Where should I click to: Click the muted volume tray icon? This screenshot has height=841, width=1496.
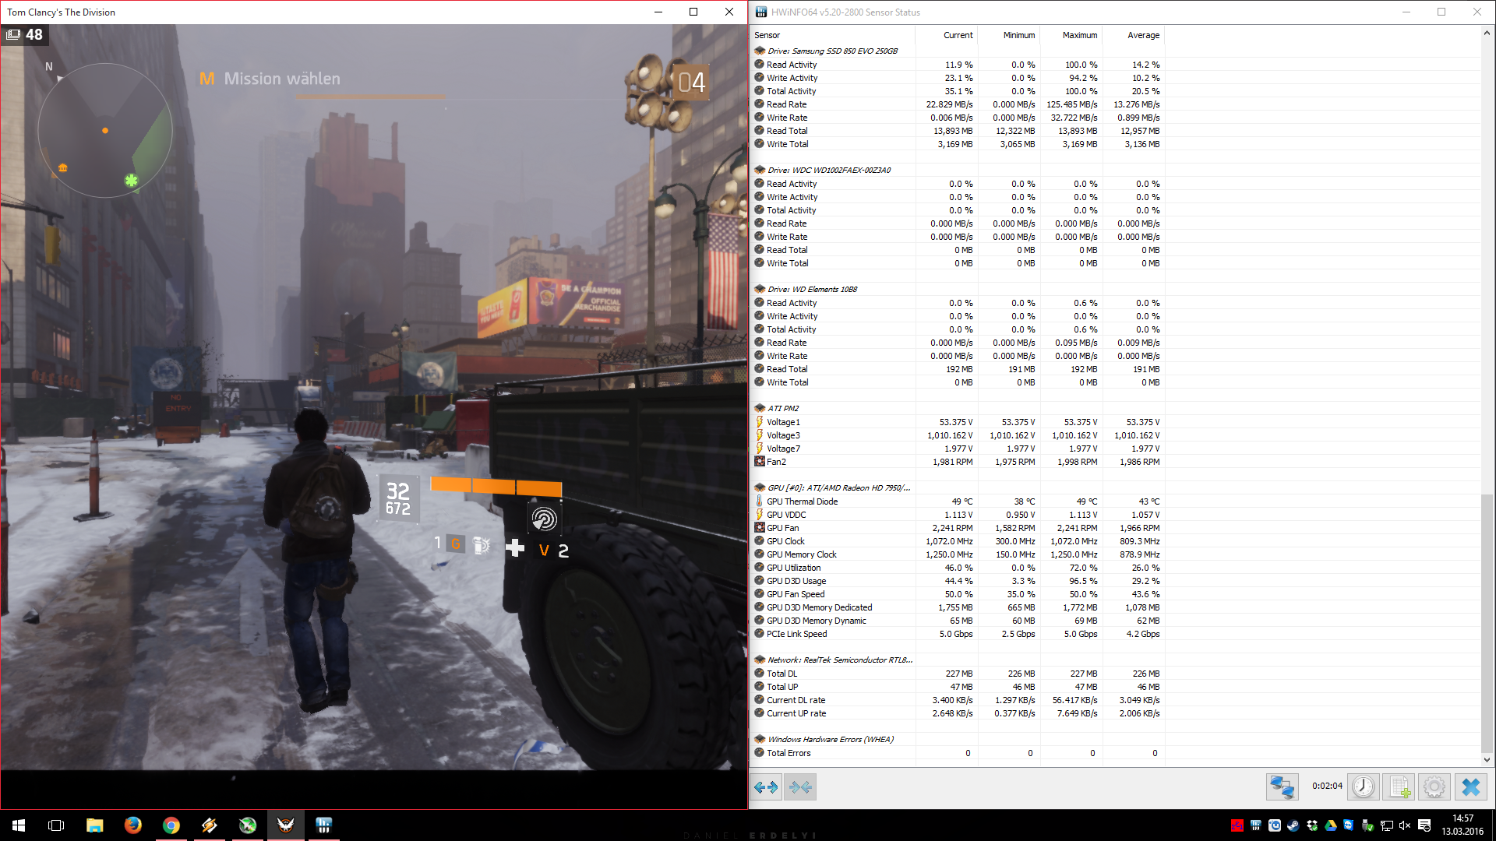pyautogui.click(x=1406, y=825)
